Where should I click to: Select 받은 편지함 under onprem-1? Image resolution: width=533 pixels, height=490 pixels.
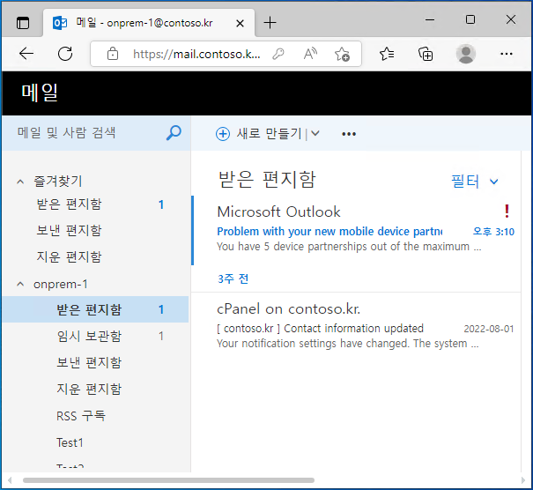[x=95, y=309]
